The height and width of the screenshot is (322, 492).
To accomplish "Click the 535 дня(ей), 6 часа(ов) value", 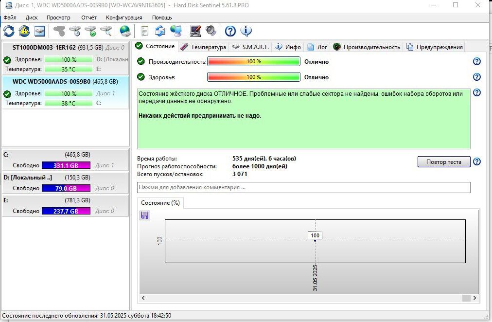I will 264,159.
